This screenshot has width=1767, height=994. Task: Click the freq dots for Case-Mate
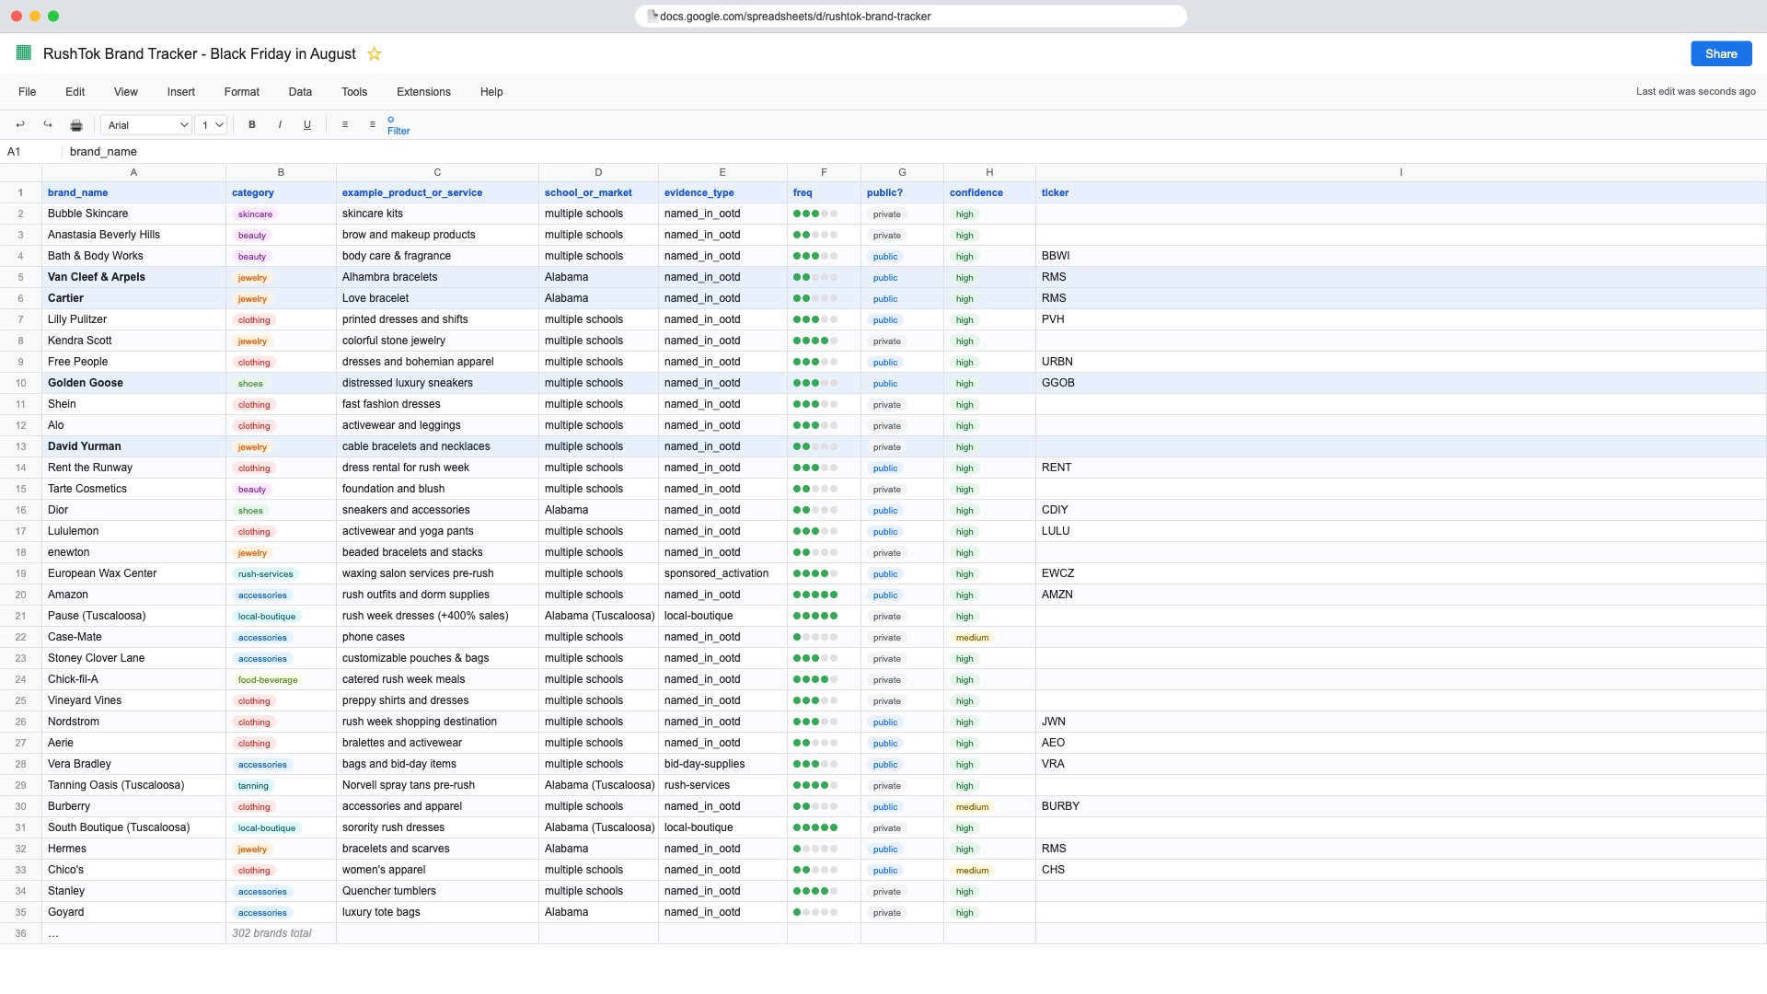tap(815, 637)
